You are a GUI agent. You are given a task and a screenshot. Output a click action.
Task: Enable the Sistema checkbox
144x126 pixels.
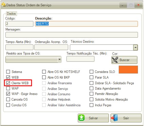tap(8, 72)
